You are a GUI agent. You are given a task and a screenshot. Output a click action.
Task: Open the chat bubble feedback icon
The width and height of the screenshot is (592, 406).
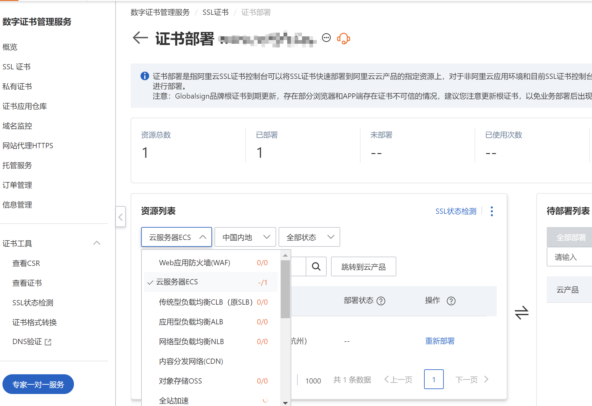coord(326,38)
